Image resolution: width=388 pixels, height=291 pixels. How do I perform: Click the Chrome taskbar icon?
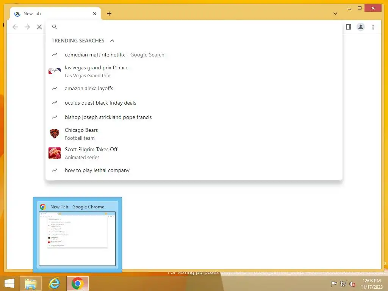(x=77, y=283)
